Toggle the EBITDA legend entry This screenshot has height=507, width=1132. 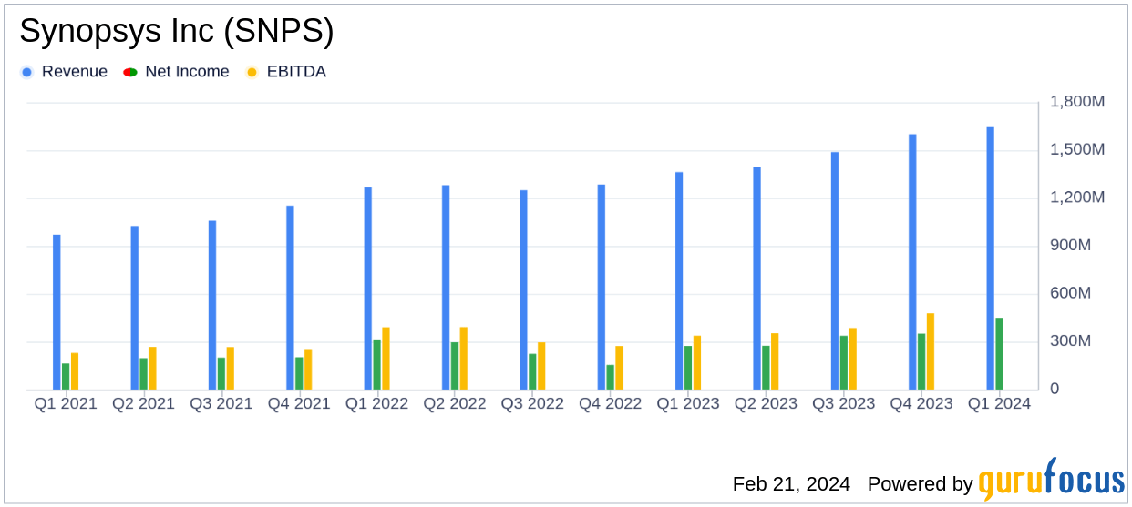(285, 72)
